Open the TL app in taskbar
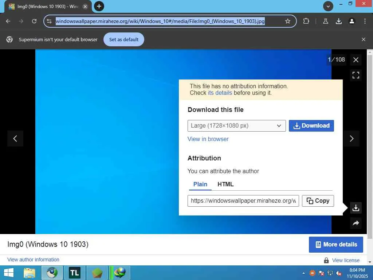373x280 pixels. [74, 273]
